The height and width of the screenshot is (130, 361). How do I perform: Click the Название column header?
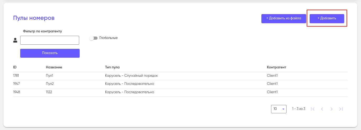(x=54, y=67)
